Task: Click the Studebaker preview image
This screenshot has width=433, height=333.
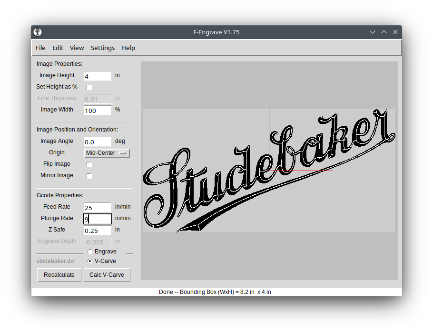Action: (x=269, y=171)
